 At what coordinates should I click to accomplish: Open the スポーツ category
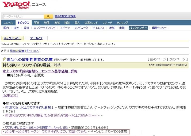pos(65,28)
